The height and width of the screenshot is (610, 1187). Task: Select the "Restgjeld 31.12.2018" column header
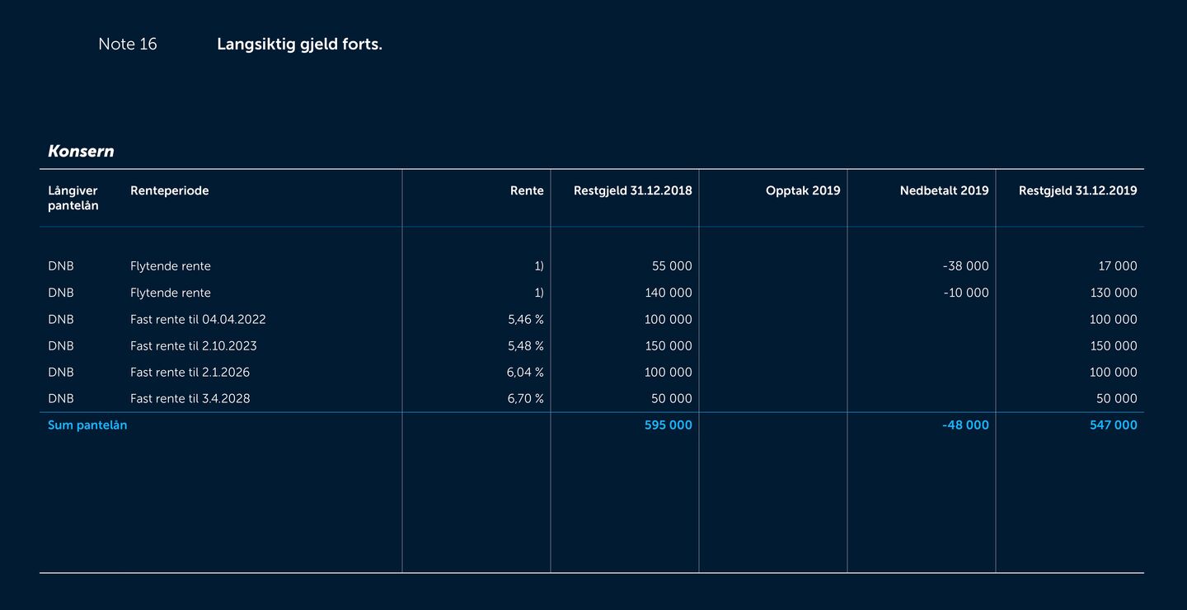[x=632, y=190]
